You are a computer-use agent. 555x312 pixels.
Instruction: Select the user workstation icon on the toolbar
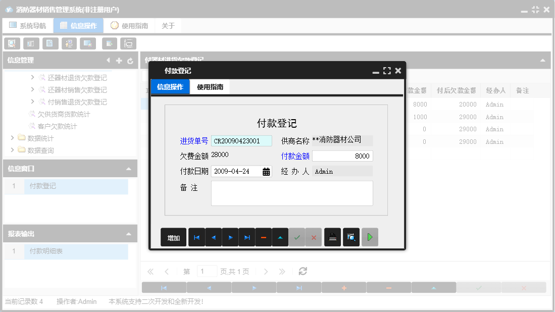point(69,43)
